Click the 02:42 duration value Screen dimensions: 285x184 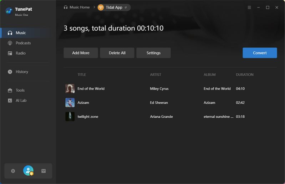click(x=240, y=103)
